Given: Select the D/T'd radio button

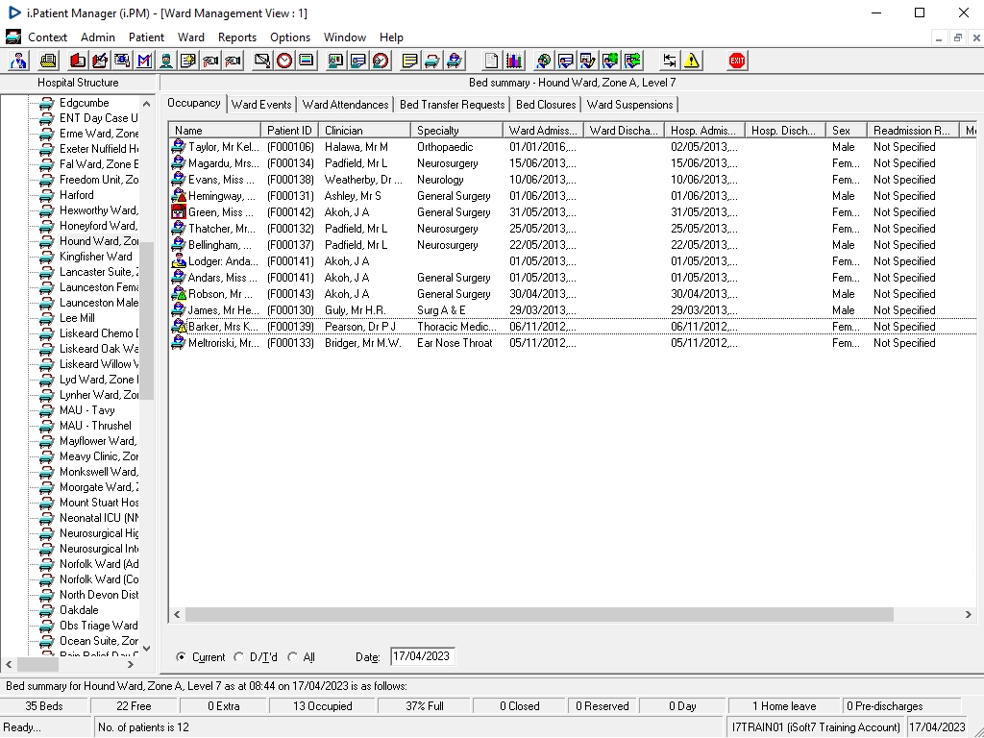Looking at the screenshot, I should pyautogui.click(x=238, y=657).
